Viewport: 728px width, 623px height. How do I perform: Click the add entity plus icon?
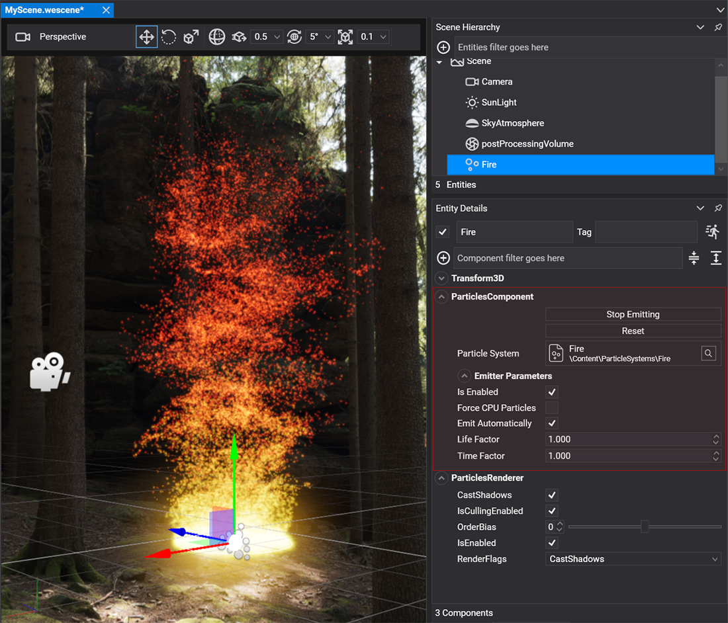coord(443,48)
